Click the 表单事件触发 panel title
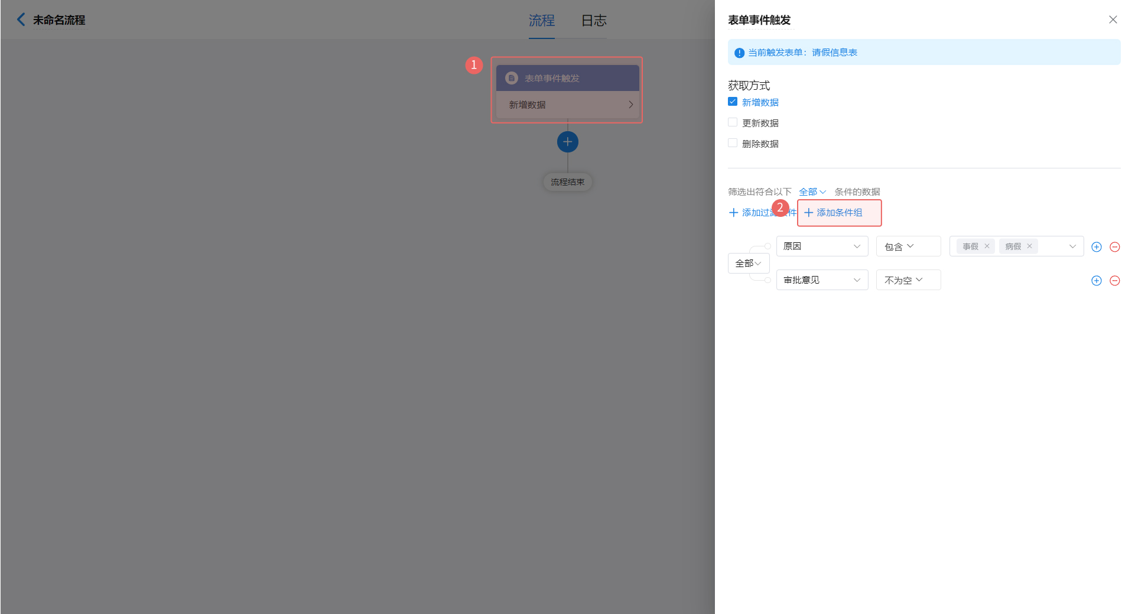This screenshot has height=614, width=1135. [759, 20]
